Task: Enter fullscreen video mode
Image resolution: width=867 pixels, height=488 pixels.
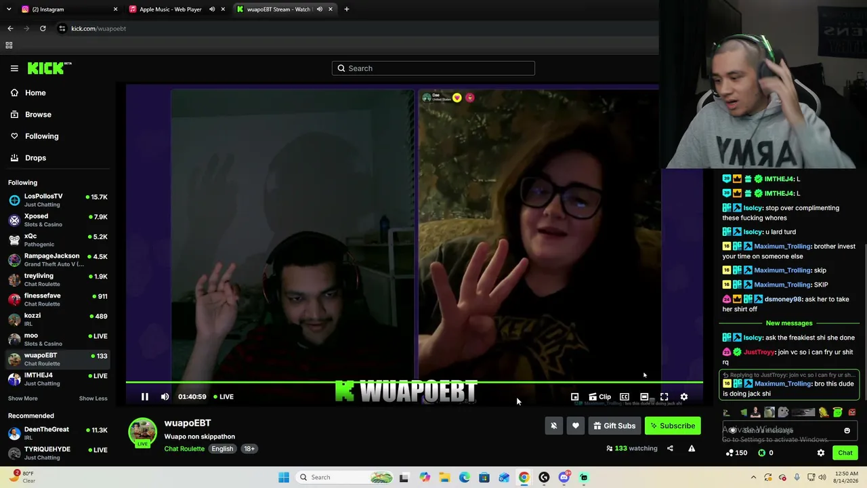Action: pyautogui.click(x=664, y=396)
